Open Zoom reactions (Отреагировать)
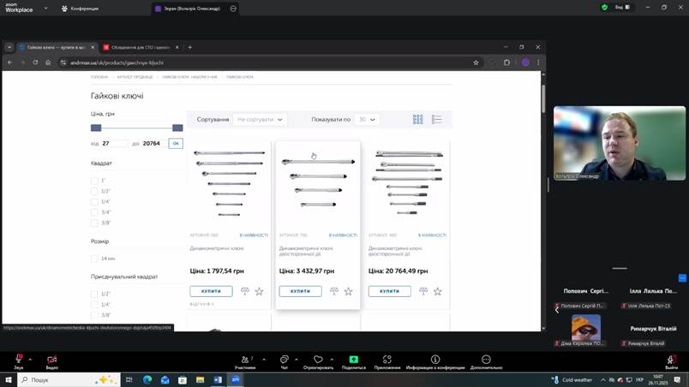The height and width of the screenshot is (387, 689). point(318,361)
